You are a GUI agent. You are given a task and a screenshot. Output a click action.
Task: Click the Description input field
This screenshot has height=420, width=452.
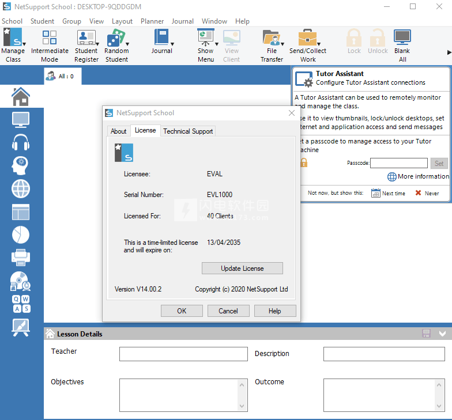[x=384, y=354]
